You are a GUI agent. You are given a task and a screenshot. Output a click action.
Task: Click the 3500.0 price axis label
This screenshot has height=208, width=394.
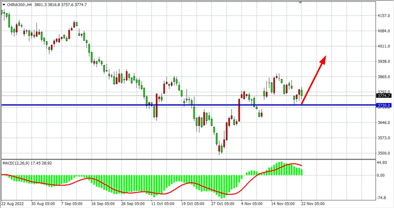[384, 153]
